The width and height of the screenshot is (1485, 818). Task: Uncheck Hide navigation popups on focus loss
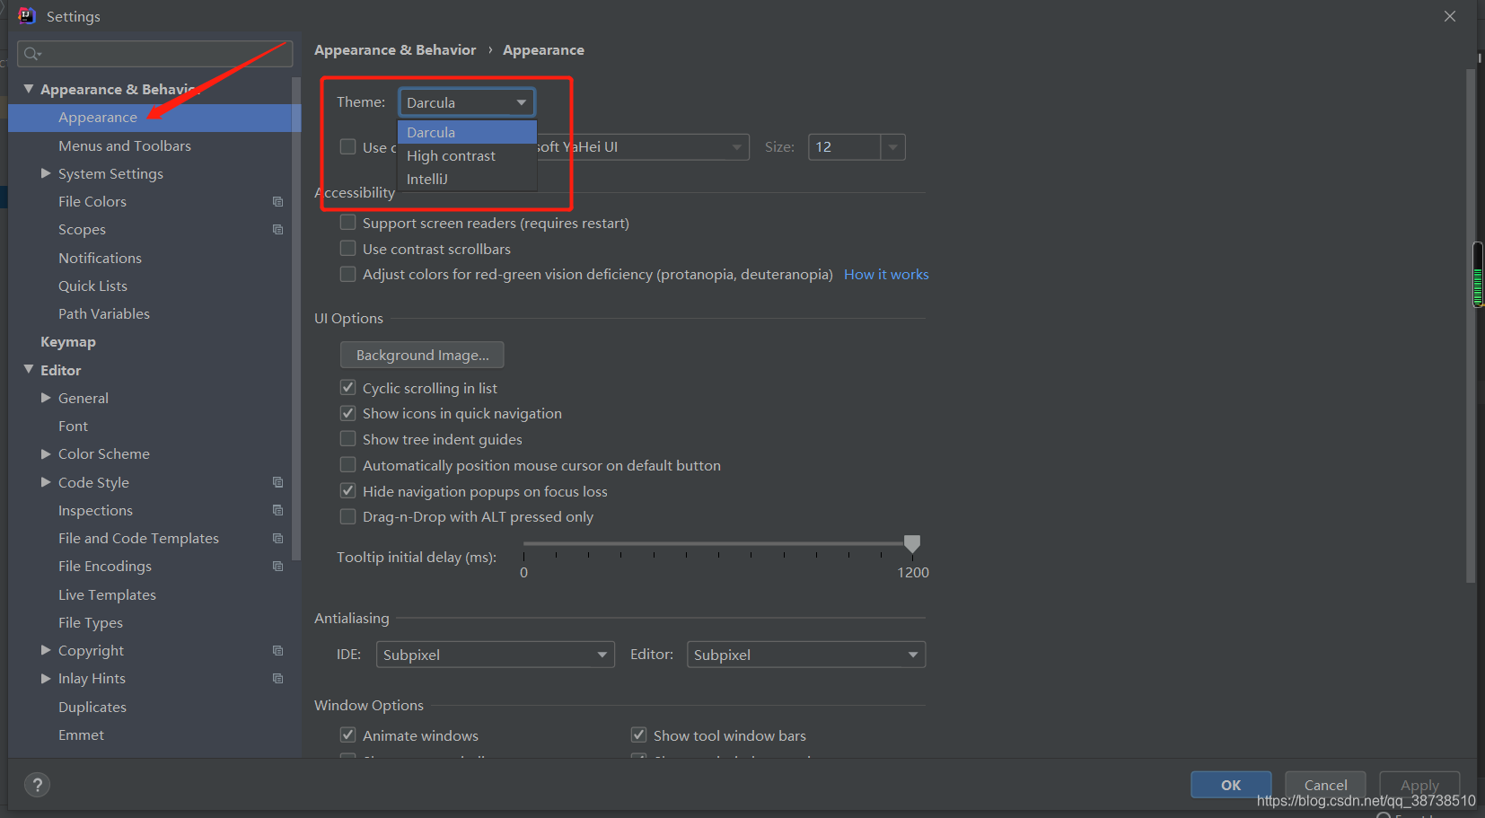pyautogui.click(x=347, y=490)
